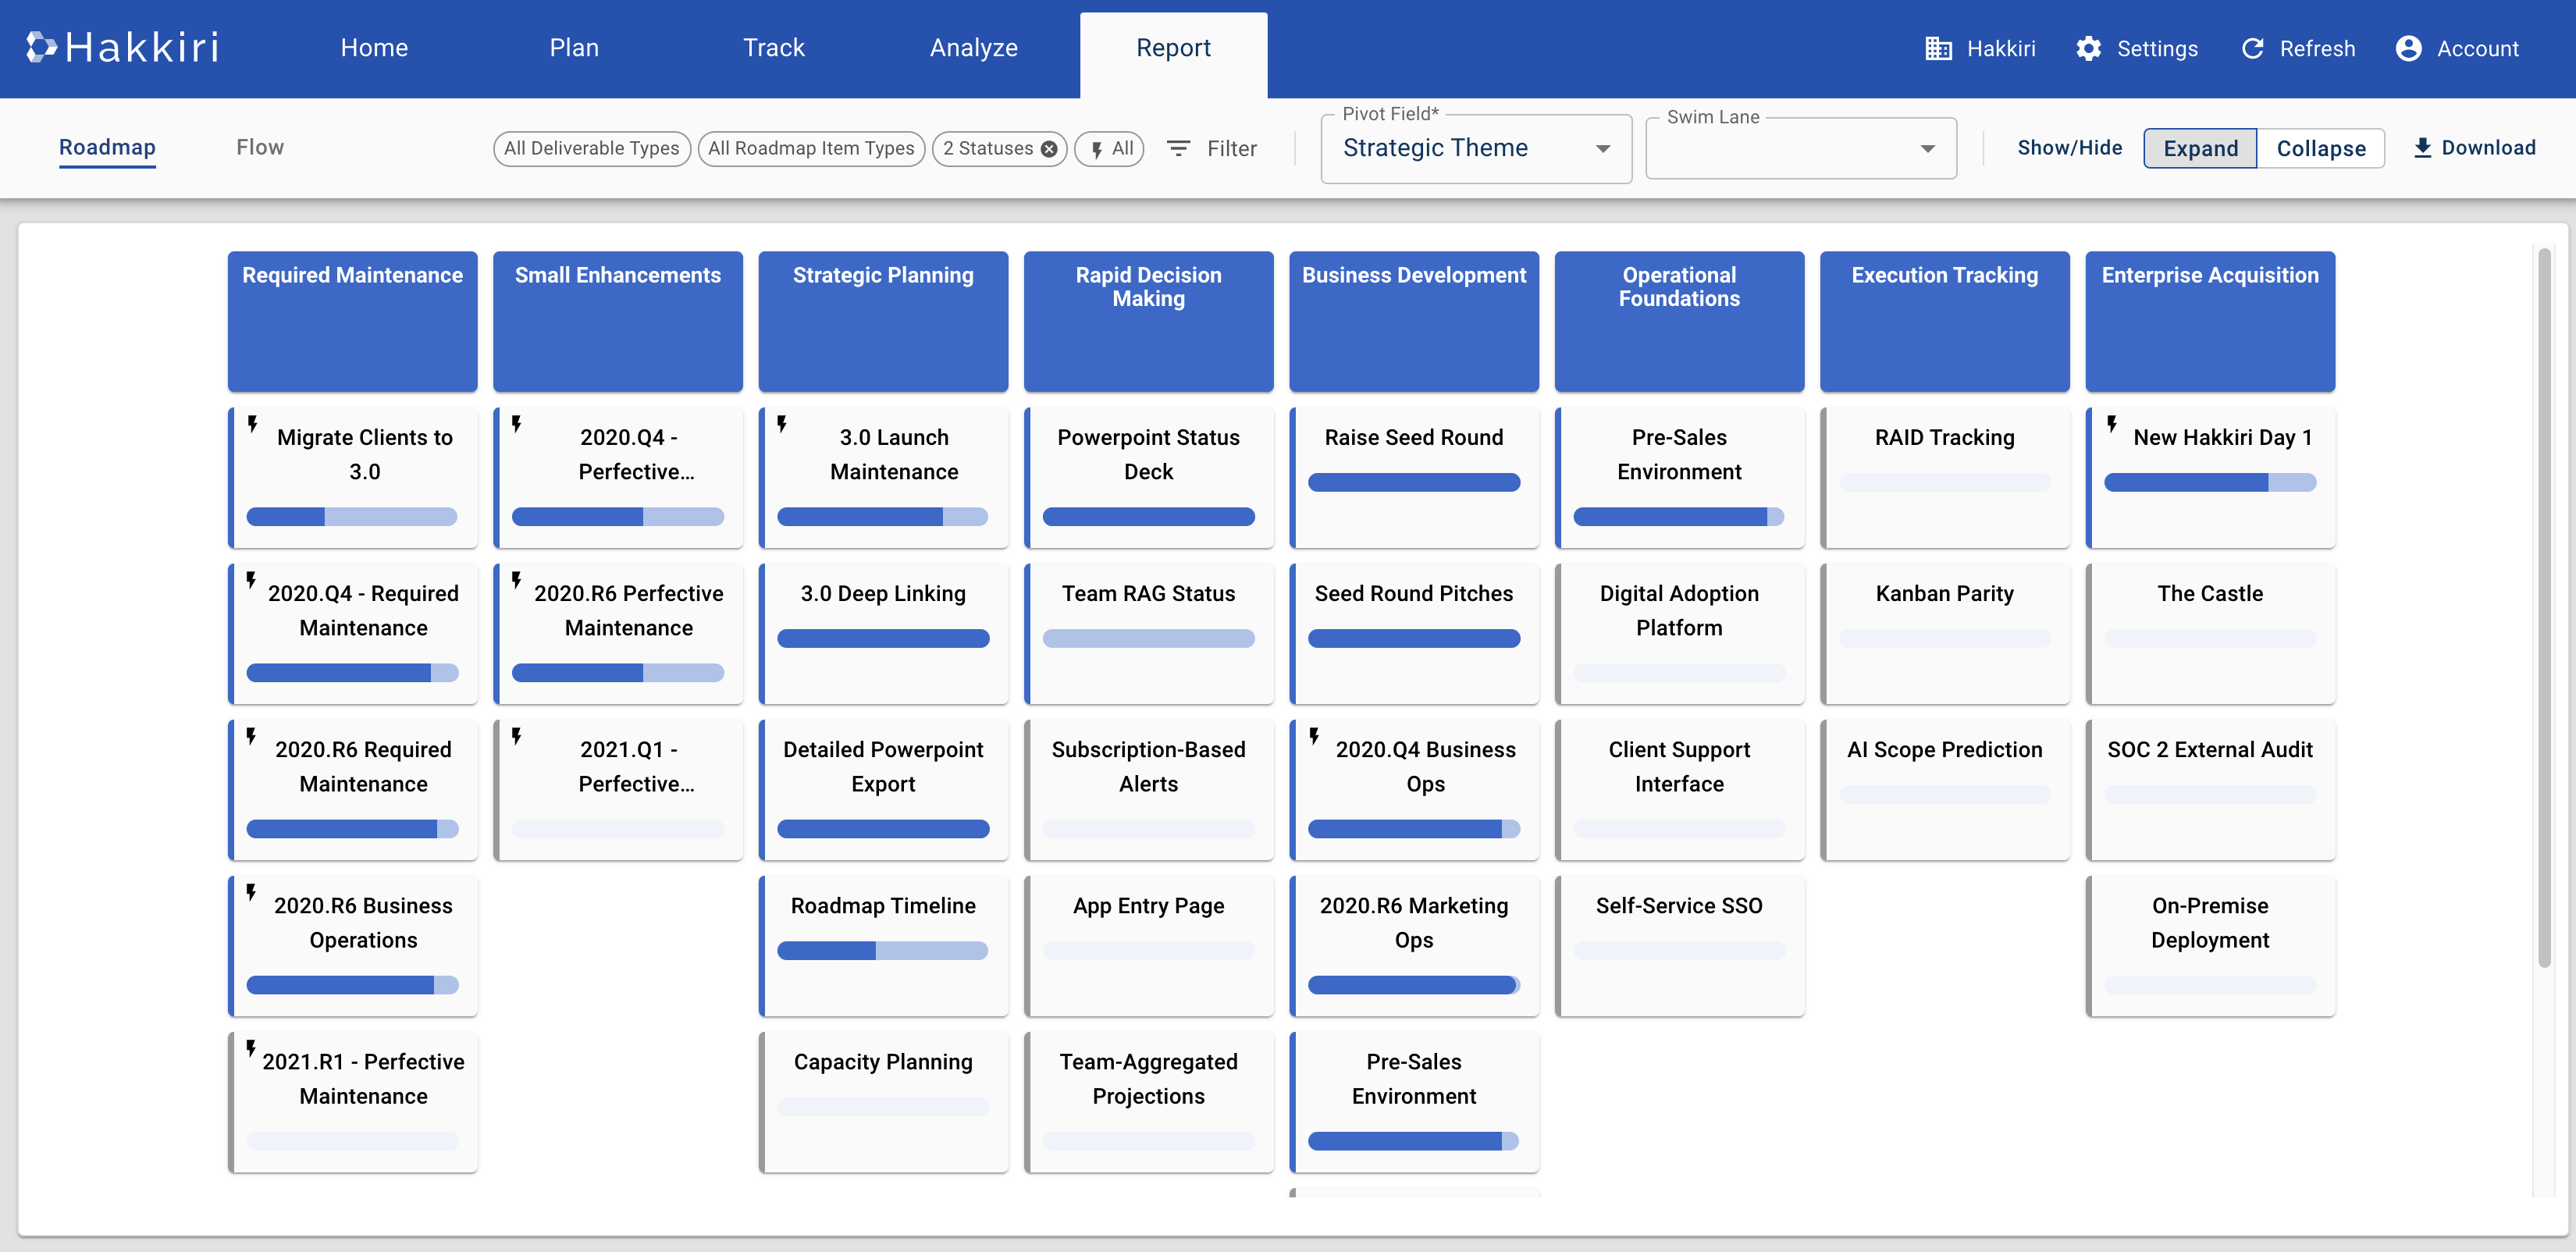Remove the 2 Statuses filter chip

tap(1049, 149)
